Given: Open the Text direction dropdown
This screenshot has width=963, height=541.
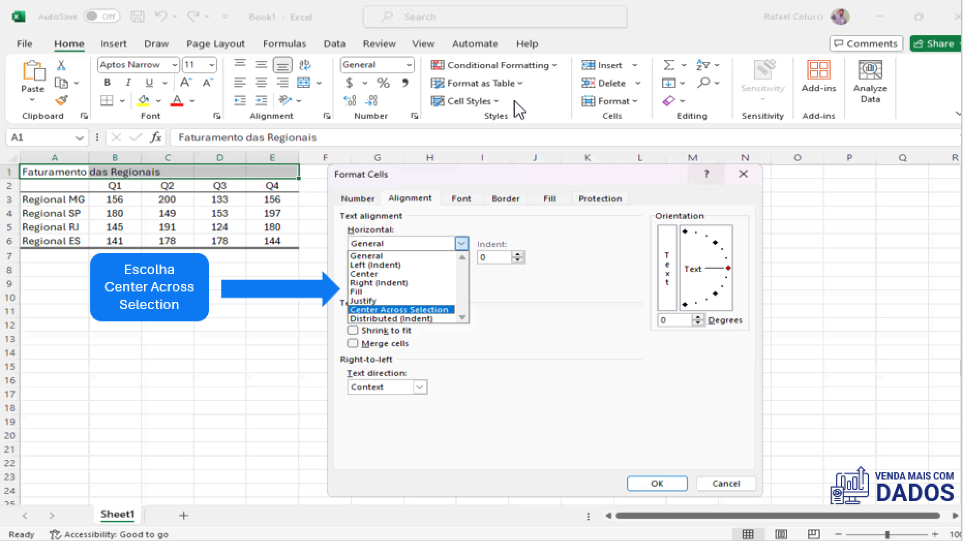Looking at the screenshot, I should tap(419, 387).
